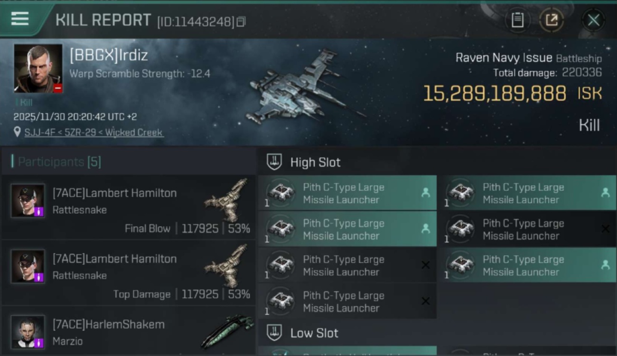This screenshot has width=617, height=356.
Task: Open HarlemShakem participant portrait
Action: (x=28, y=332)
